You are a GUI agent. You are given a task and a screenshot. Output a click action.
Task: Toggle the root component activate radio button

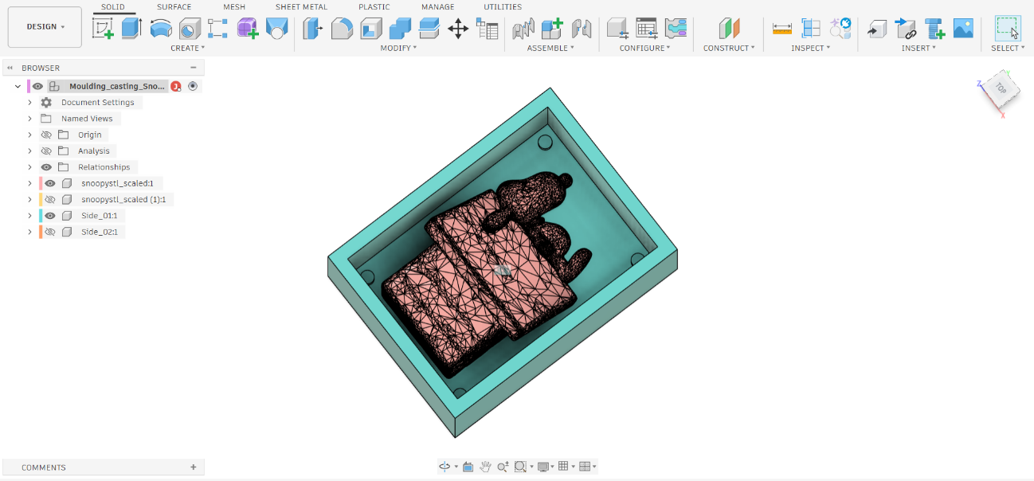click(193, 86)
